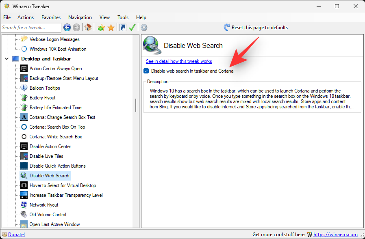Image resolution: width=365 pixels, height=239 pixels.
Task: Open favorites using the gold star icon
Action: pos(111,27)
